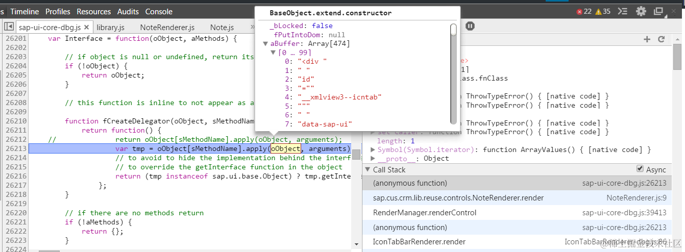Click the red error count 22
Screen dimensions: 685x252
pos(583,11)
